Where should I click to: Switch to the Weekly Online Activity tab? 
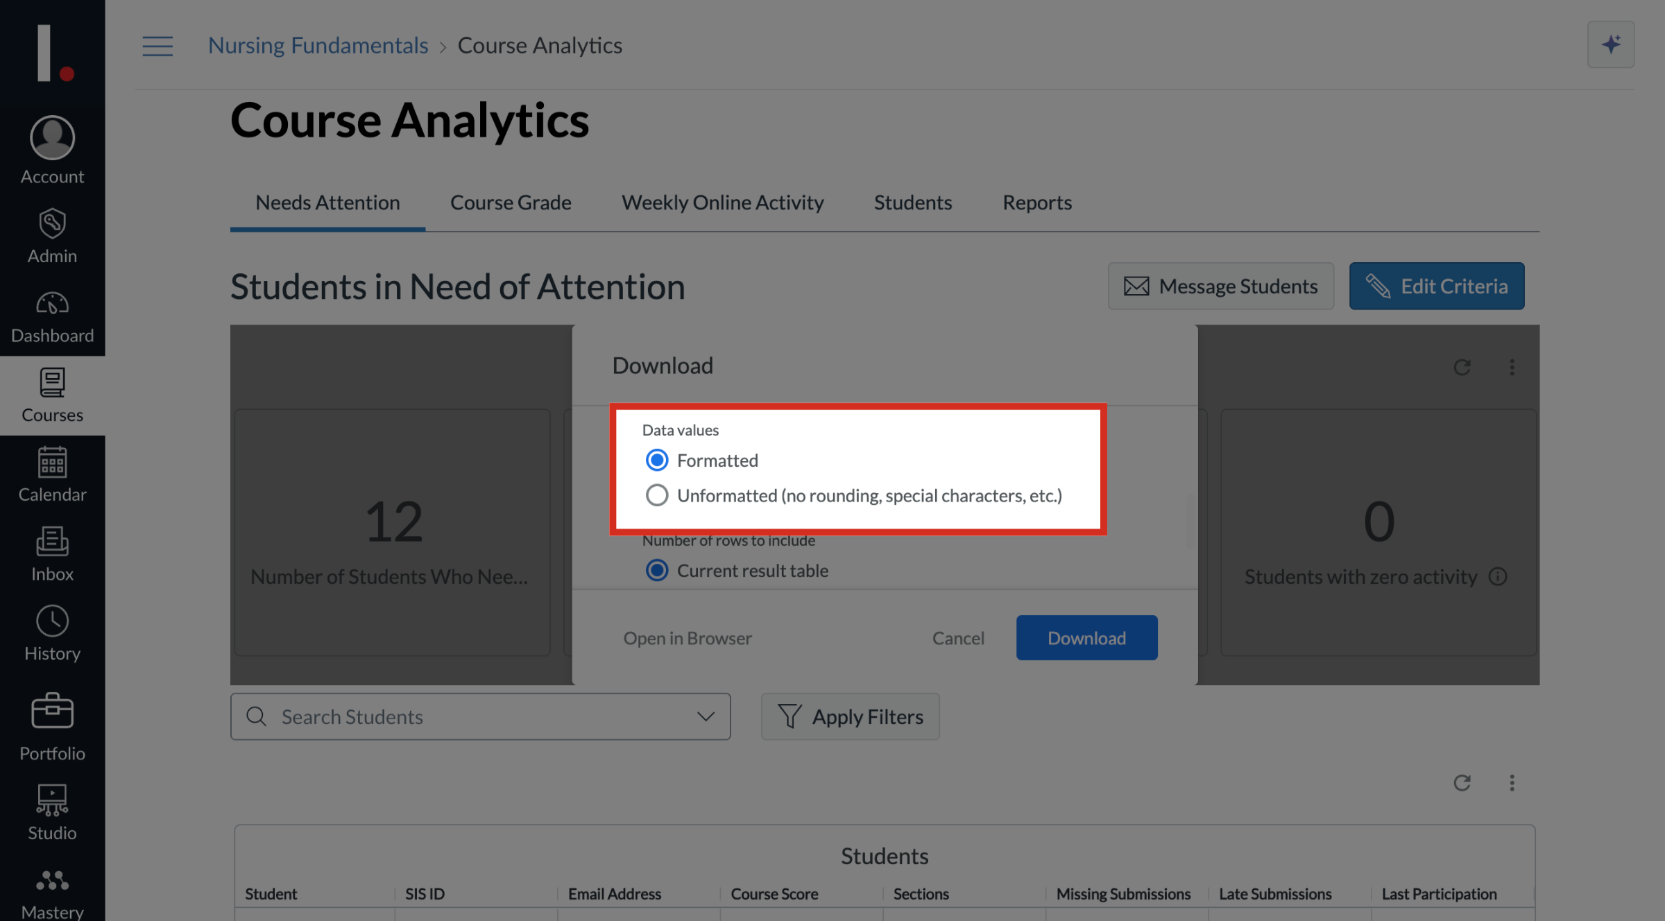tap(722, 203)
